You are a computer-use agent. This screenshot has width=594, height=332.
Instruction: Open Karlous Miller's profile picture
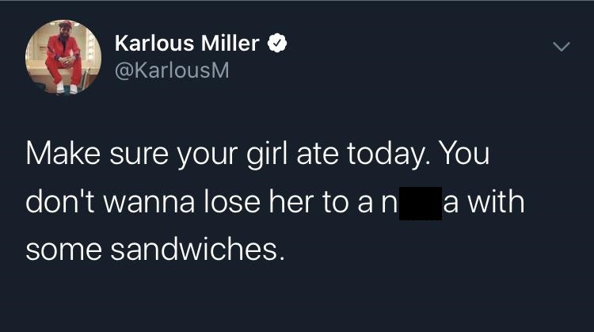click(62, 59)
